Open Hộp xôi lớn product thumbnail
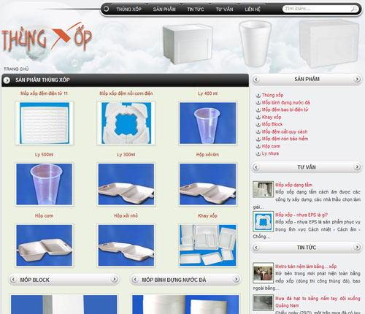Image resolution: width=365 pixels, height=314 pixels. (x=207, y=184)
